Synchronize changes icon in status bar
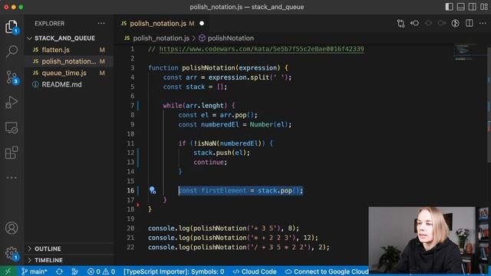This screenshot has width=491, height=276. (x=59, y=271)
